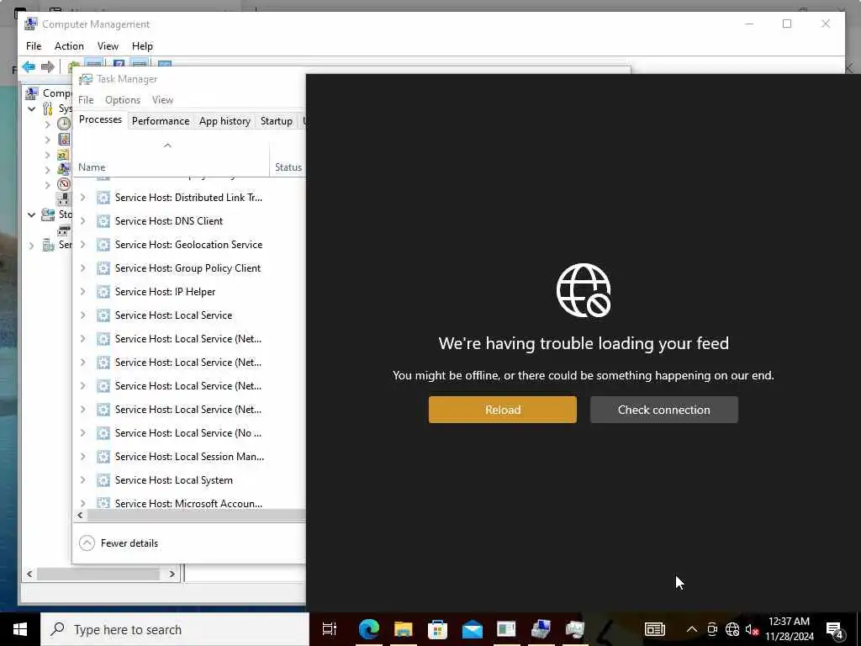Select the Event Viewer icon in tree
The width and height of the screenshot is (861, 646).
coord(64,139)
